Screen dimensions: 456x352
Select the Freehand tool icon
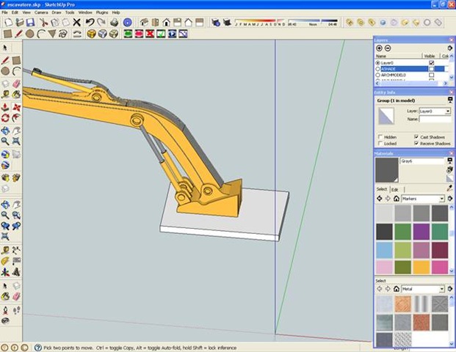[63, 34]
